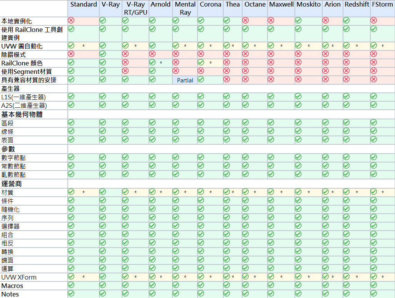Viewport: 395px width, 298px height.
Task: Click the 產生器 section heading
Action: (10, 89)
